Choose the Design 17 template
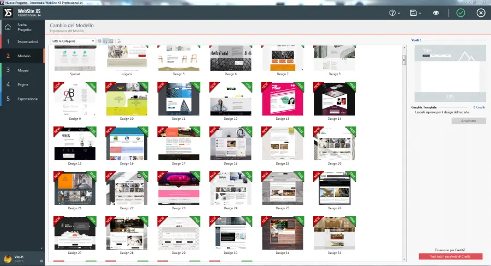 pyautogui.click(x=179, y=144)
